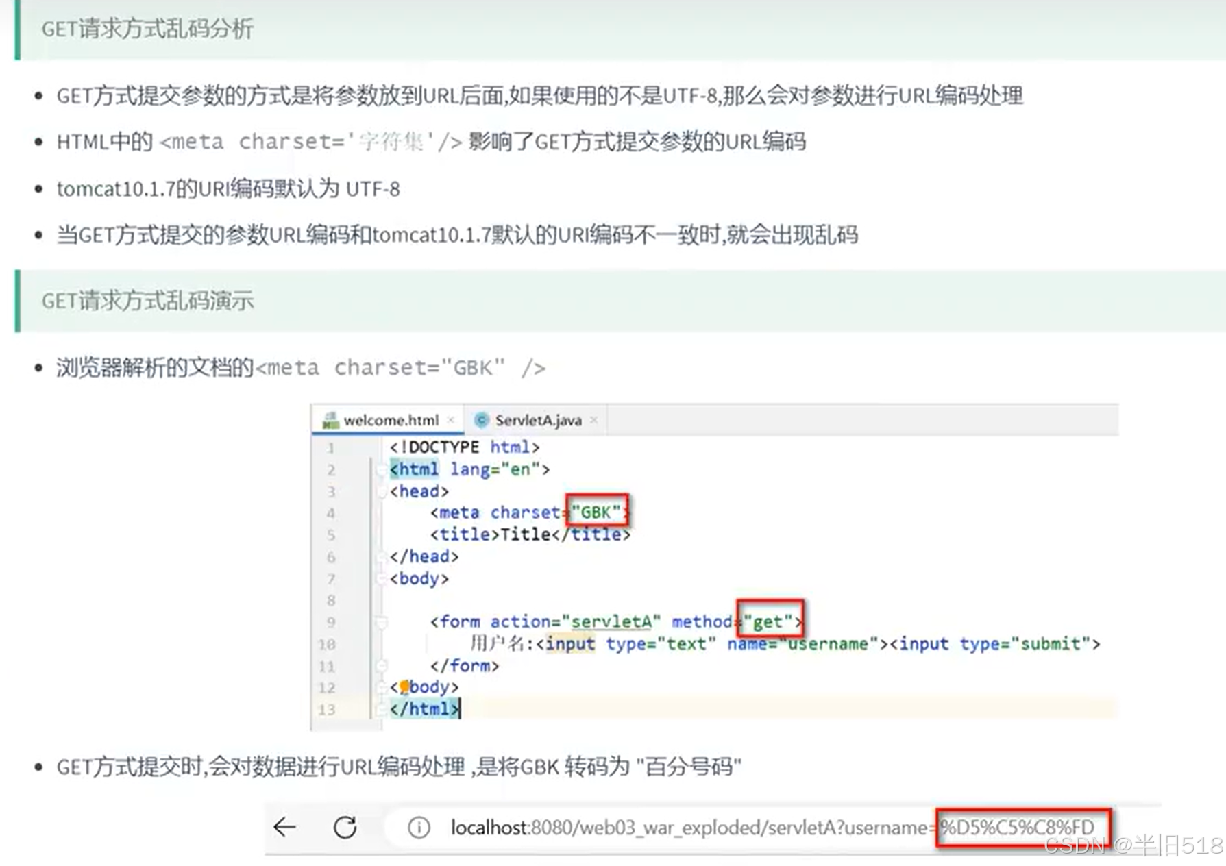
Task: Click the browser address bar URL
Action: (x=772, y=828)
